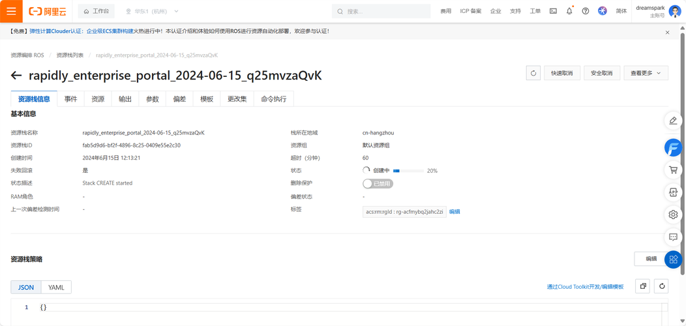Click the Alibaba Cloud logo
The height and width of the screenshot is (326, 686).
point(48,11)
